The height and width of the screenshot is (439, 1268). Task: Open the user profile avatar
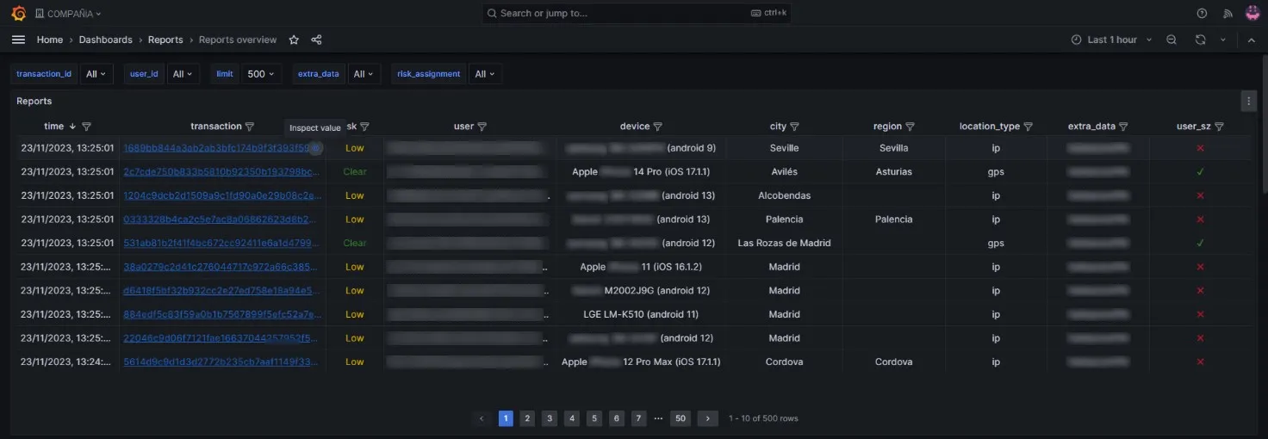tap(1252, 13)
